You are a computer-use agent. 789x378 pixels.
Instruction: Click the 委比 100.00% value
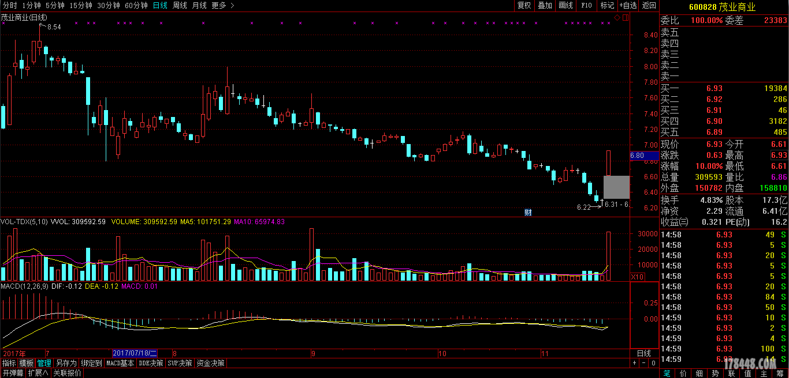click(x=708, y=20)
